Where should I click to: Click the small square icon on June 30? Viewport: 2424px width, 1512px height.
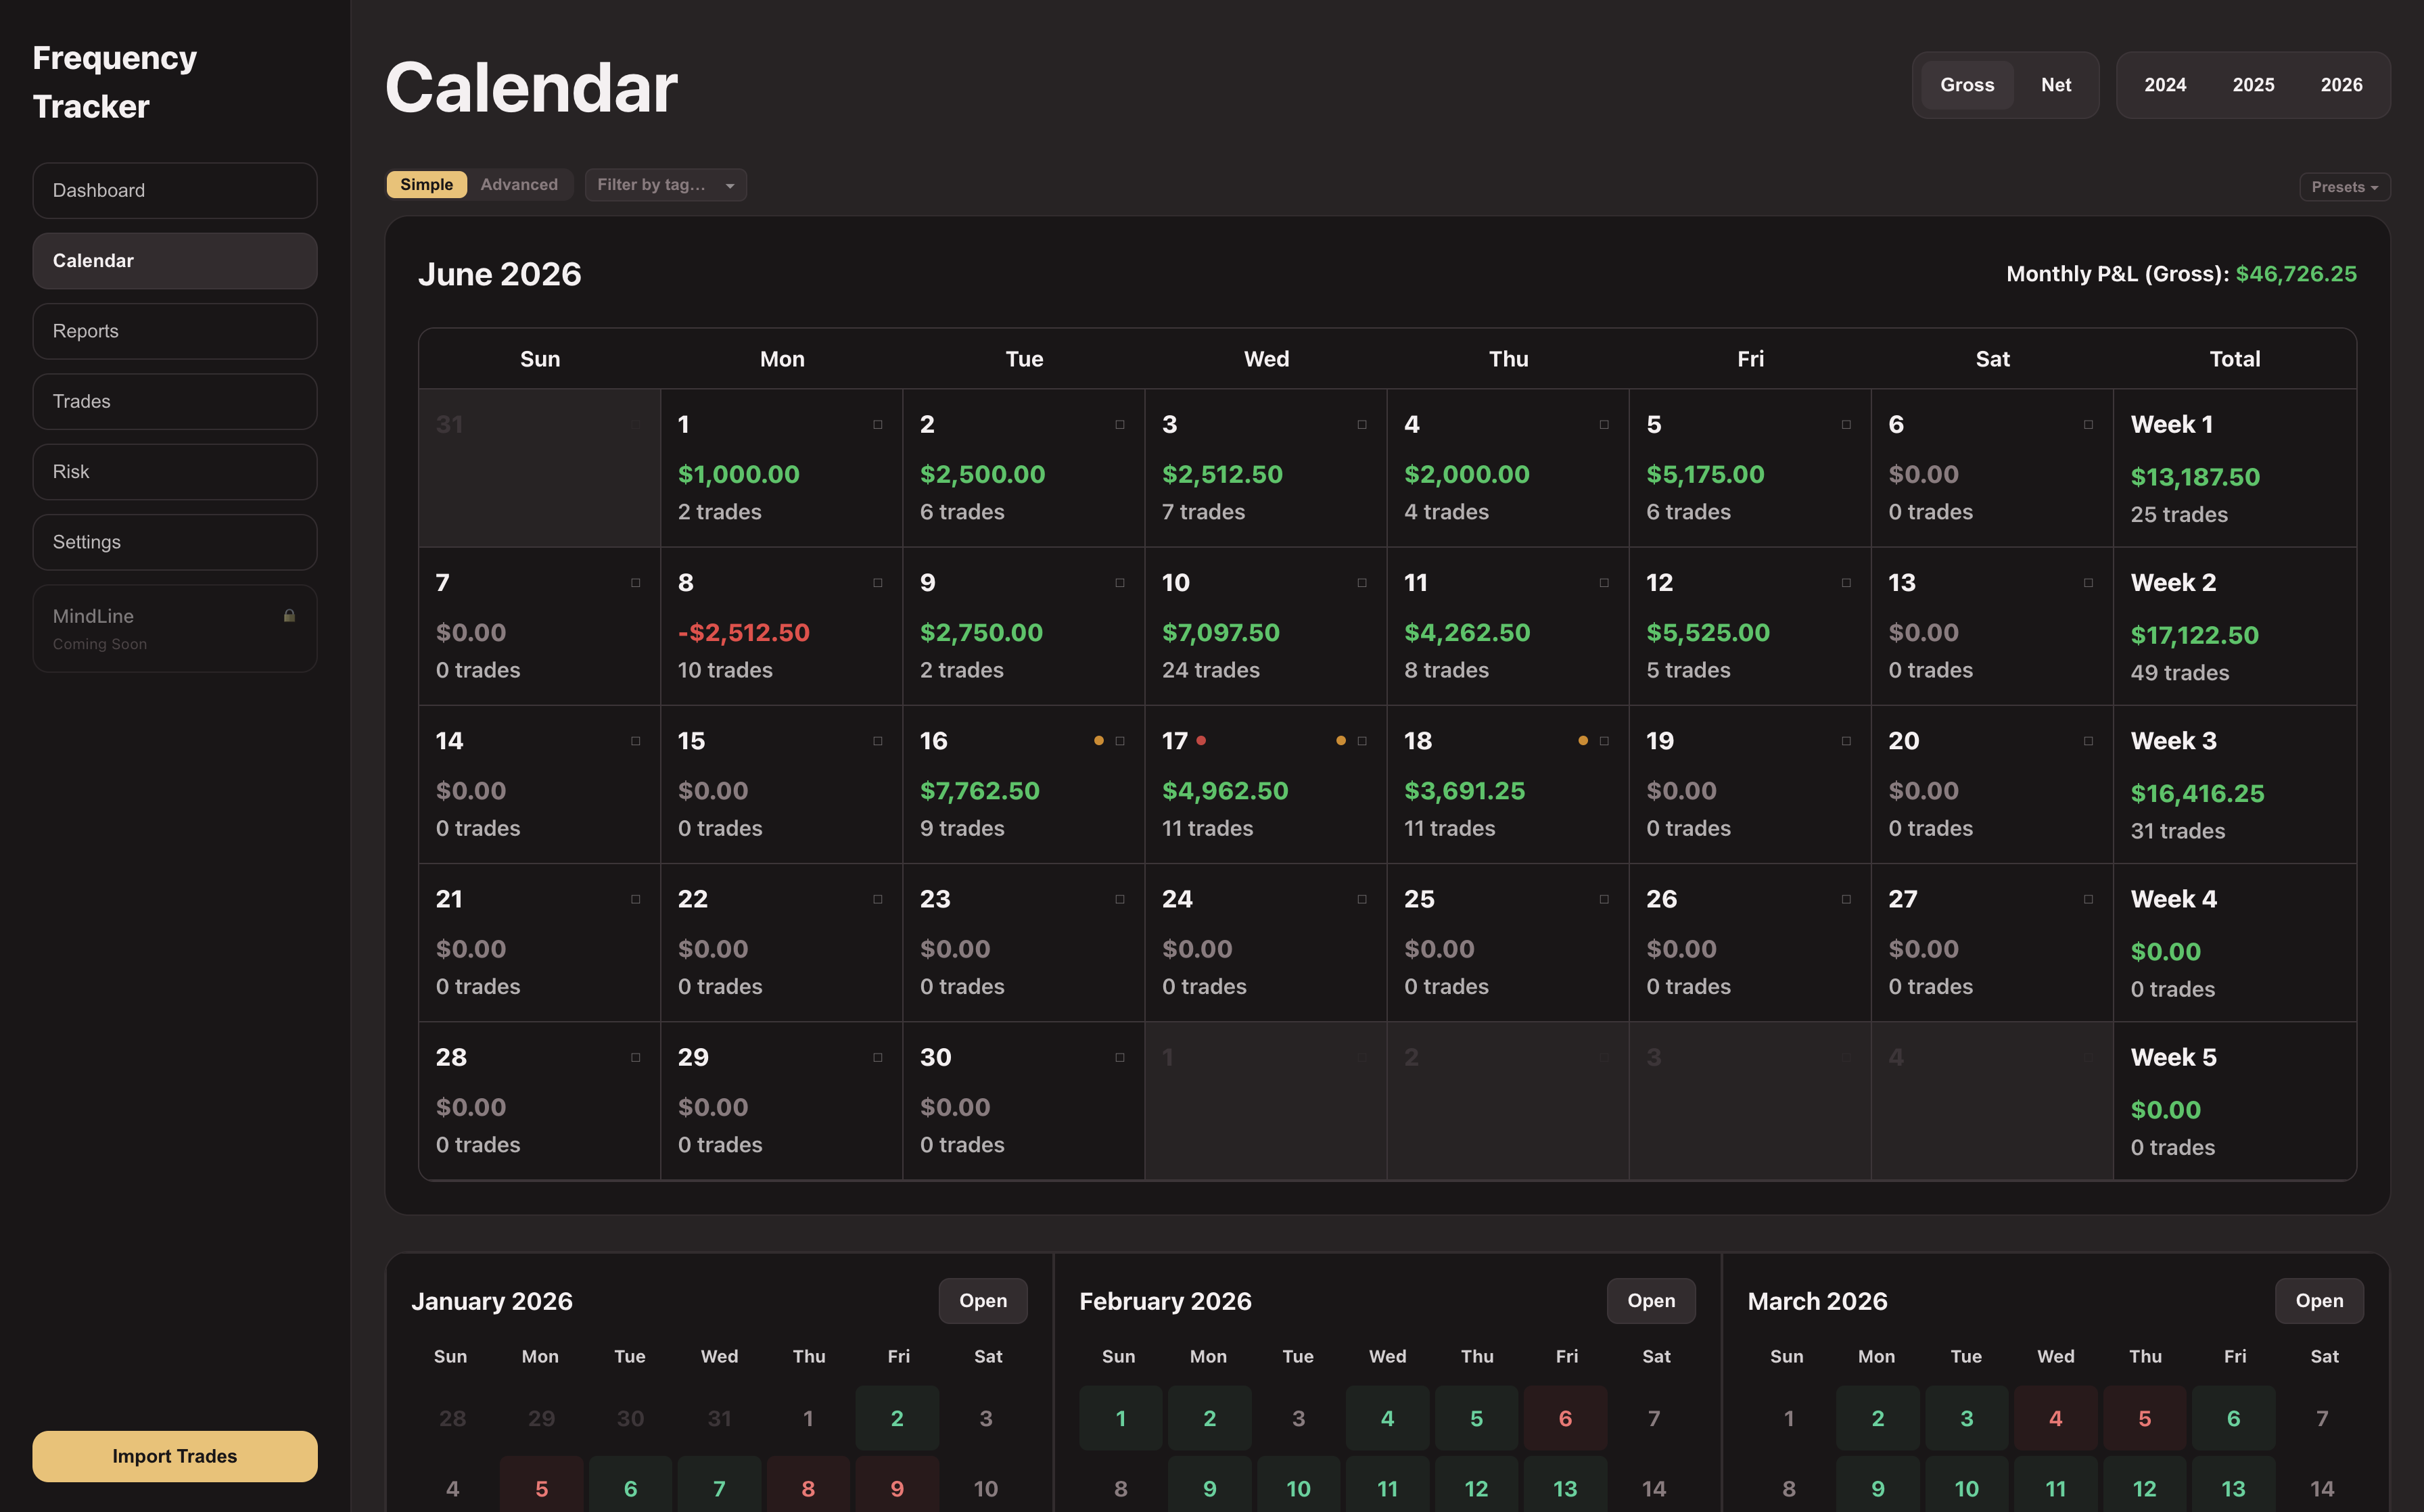point(1120,1057)
